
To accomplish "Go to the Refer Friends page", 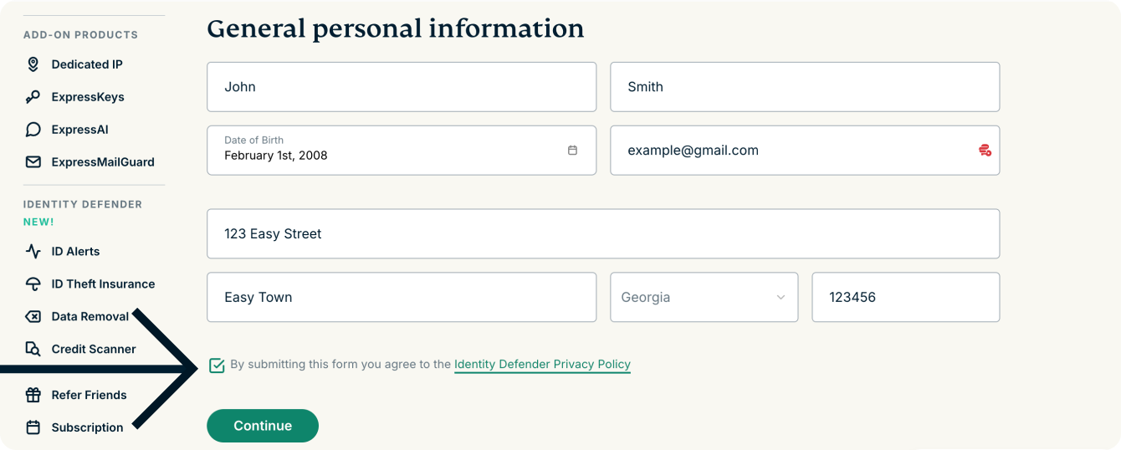I will 89,395.
